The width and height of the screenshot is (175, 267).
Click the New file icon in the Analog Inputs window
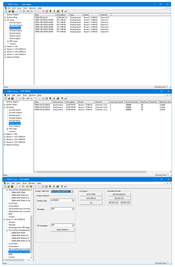pyautogui.click(x=6, y=11)
